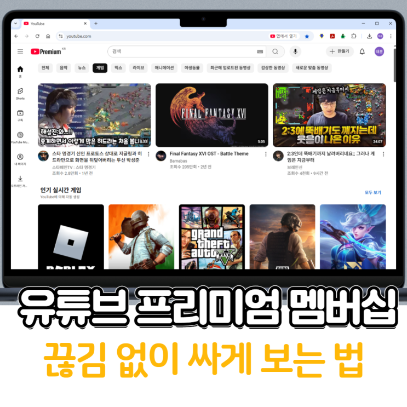Select the 감상한 동영상 chip

point(273,68)
